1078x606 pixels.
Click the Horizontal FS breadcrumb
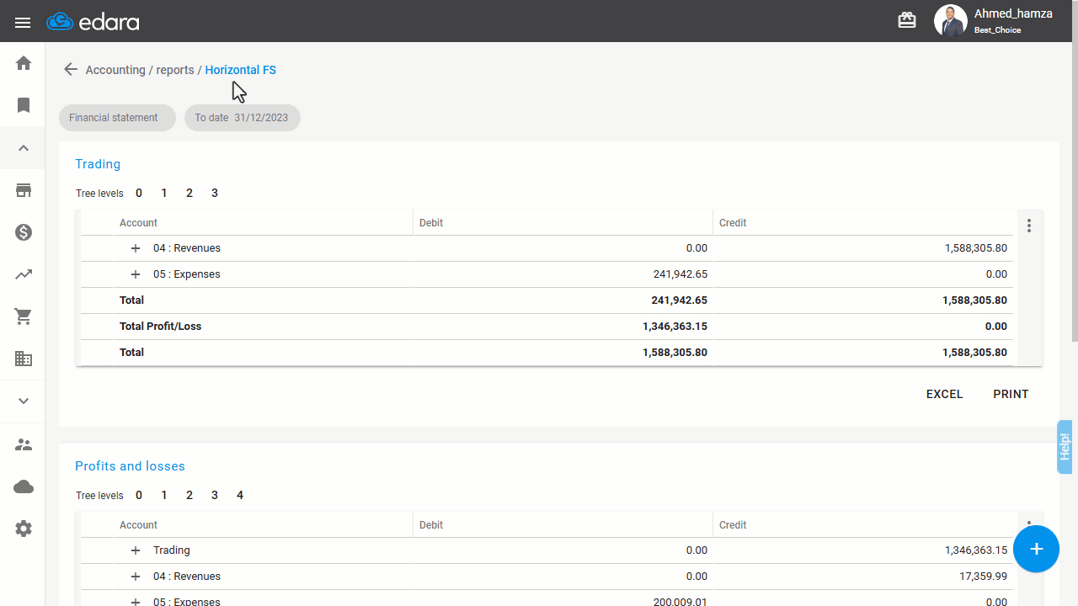[x=241, y=70]
